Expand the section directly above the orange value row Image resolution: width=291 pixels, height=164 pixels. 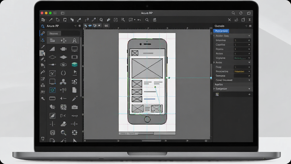coord(249,62)
